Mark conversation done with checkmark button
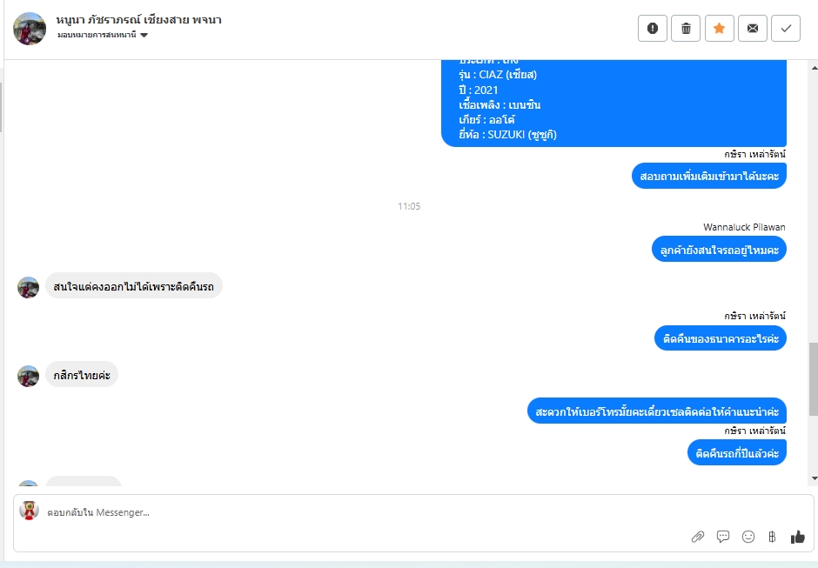This screenshot has height=568, width=818. [786, 28]
